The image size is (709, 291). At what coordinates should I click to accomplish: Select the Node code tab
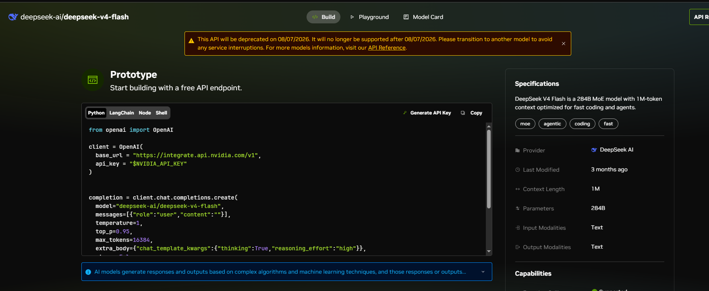pos(145,113)
